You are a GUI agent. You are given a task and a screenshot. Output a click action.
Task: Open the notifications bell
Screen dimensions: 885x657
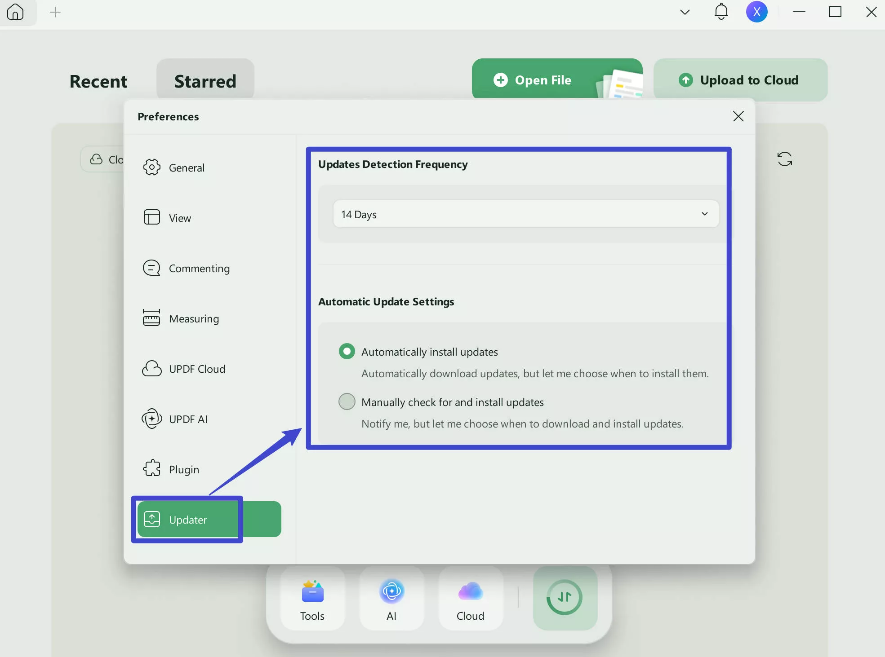point(721,12)
